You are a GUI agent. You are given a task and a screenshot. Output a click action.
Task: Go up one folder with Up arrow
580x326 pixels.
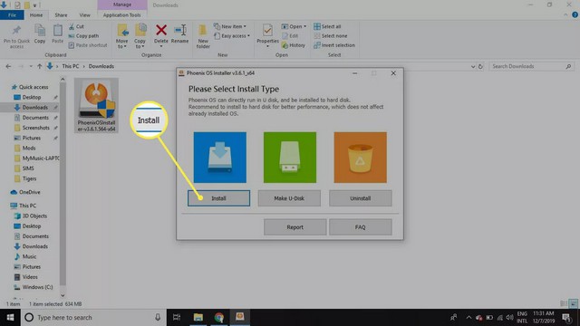[40, 66]
